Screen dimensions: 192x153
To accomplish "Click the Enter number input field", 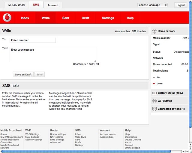I will coord(33,40).
